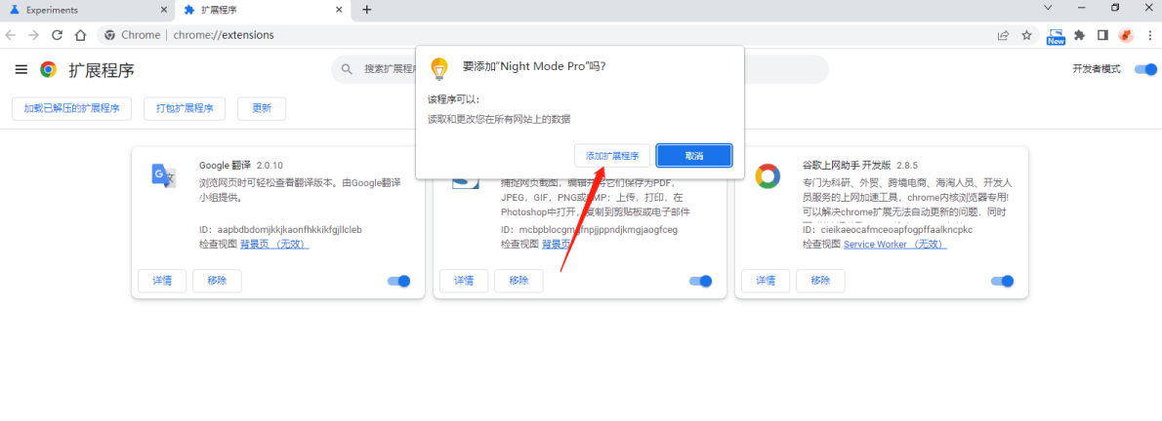
Task: Go back with the browser back arrow
Action: click(11, 35)
